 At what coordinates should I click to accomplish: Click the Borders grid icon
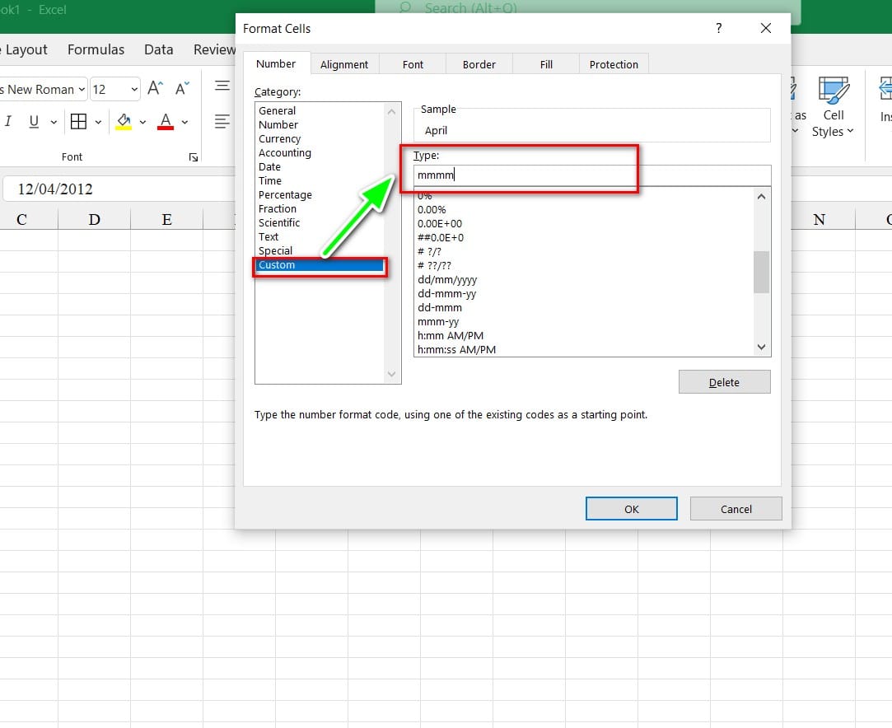pyautogui.click(x=78, y=122)
